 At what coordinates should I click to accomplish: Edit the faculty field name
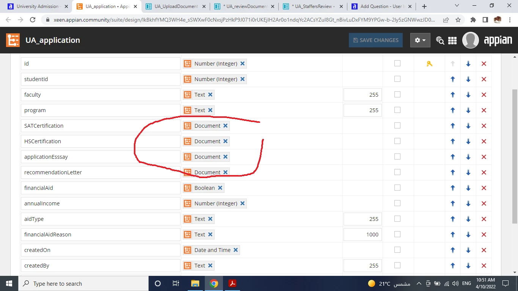point(100,95)
